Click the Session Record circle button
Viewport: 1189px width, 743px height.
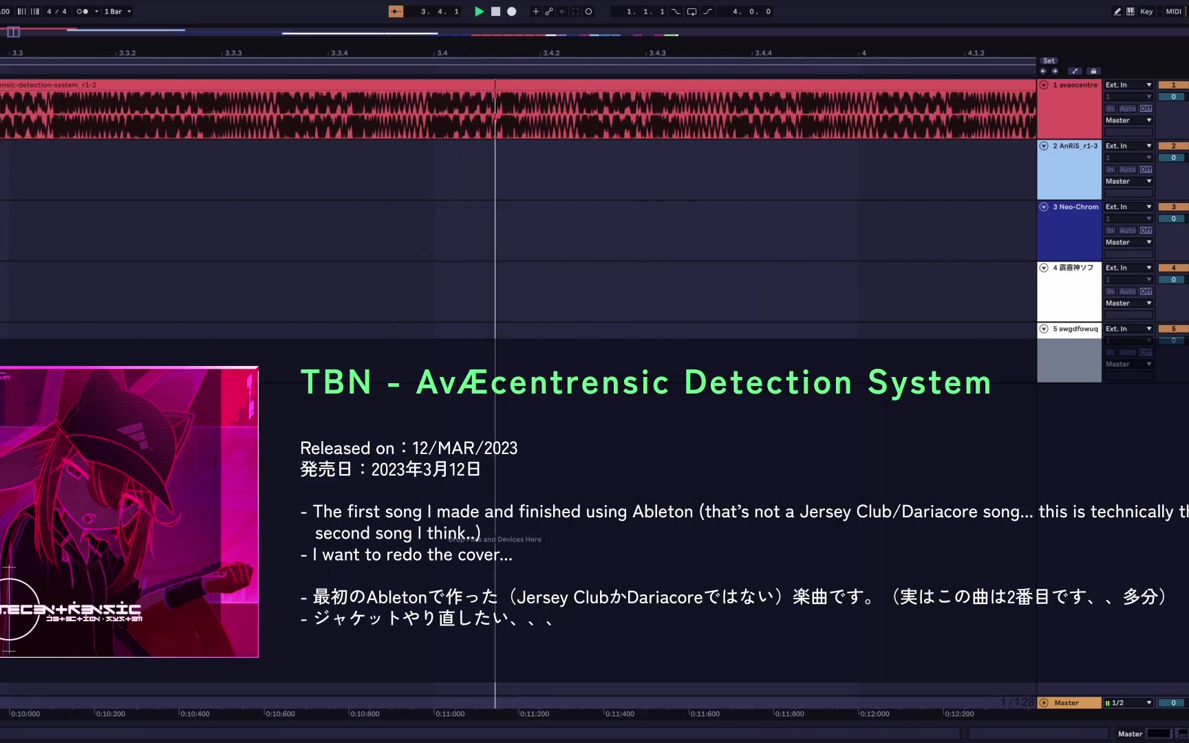click(x=588, y=12)
